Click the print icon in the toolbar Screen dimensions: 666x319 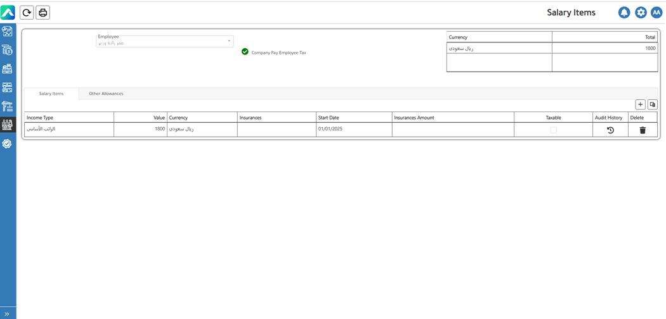point(42,13)
